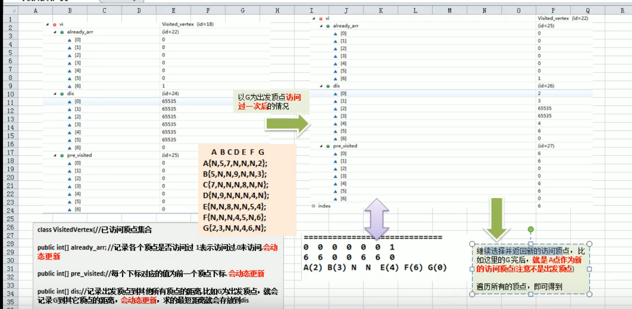Click 'Visited_vertex (id=18)' text in left panel
Viewport: 632px width, 309px height.
[x=188, y=24]
